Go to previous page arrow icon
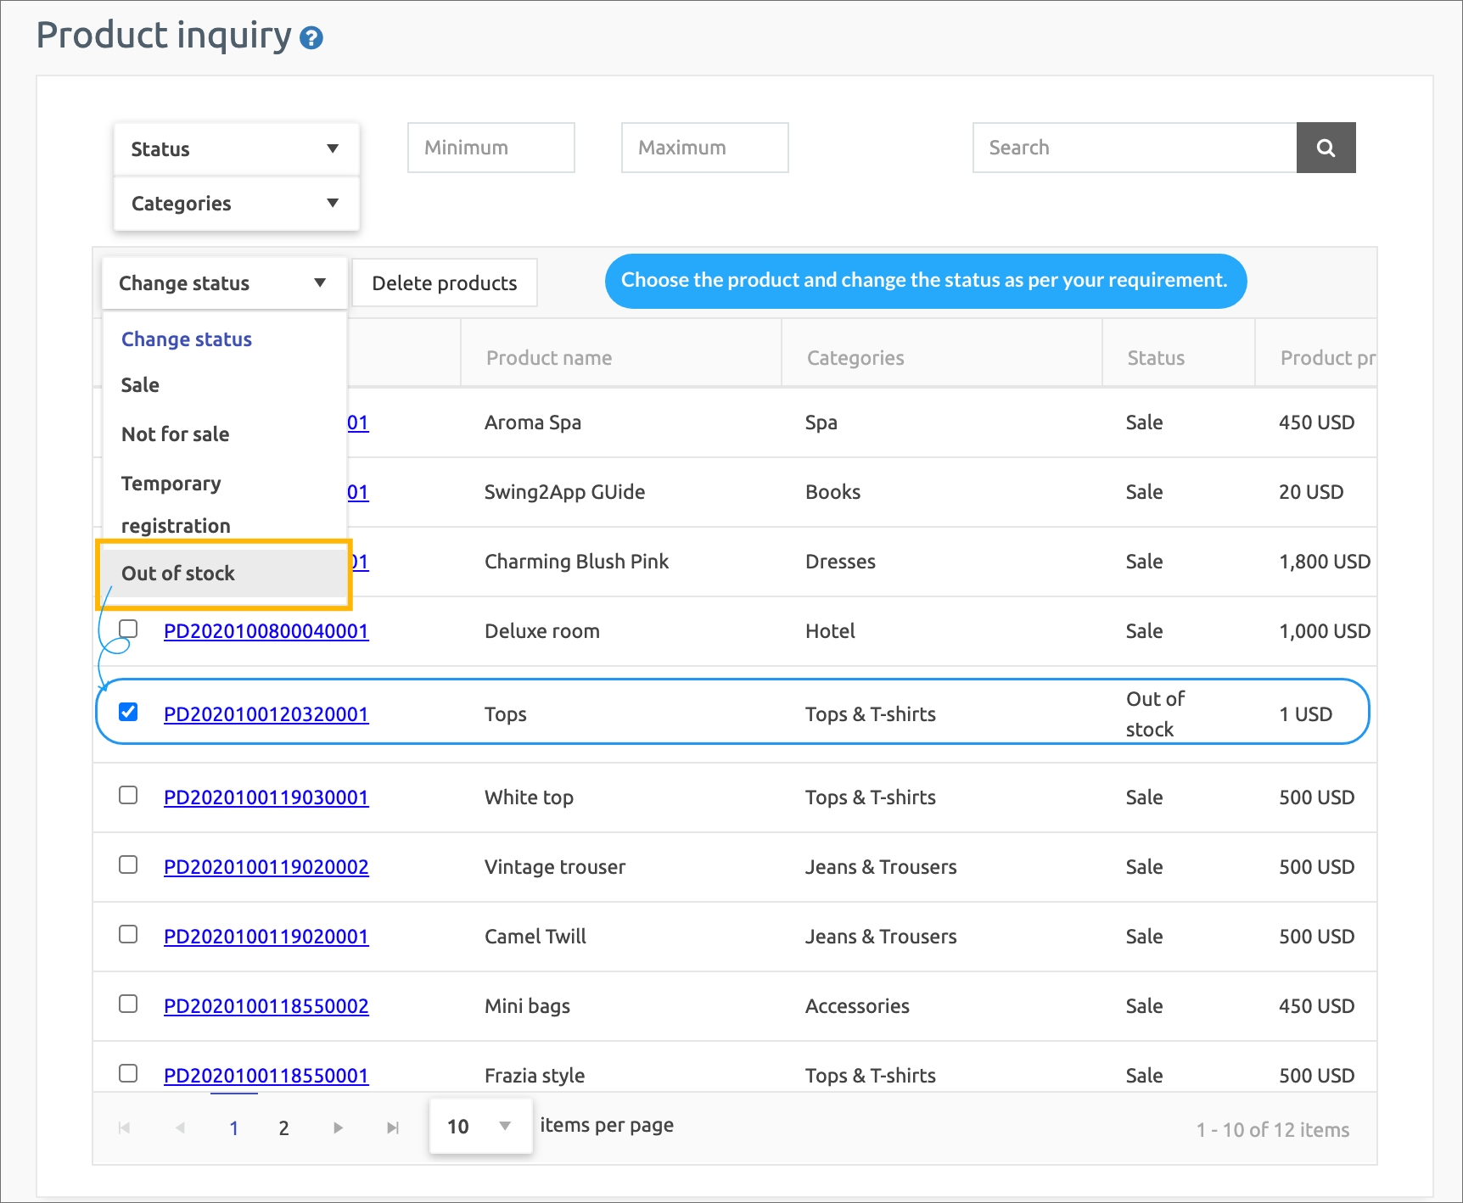 click(180, 1127)
